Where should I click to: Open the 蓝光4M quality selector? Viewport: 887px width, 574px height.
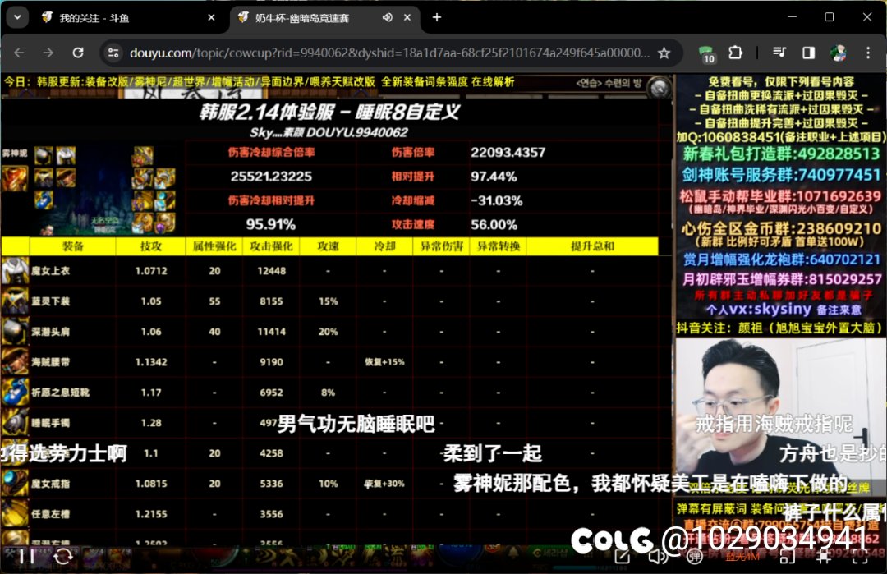(x=742, y=557)
